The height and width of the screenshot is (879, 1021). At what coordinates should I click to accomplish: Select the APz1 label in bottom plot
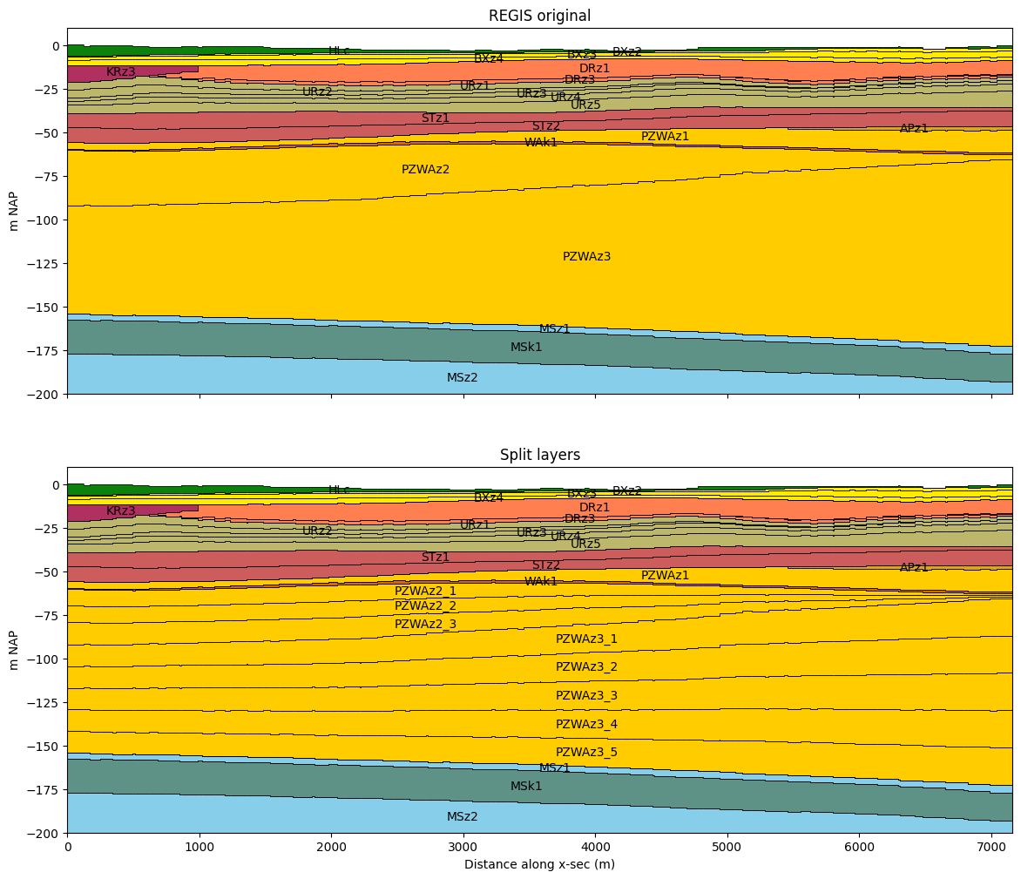(914, 568)
